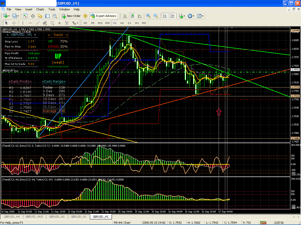Viewport: 301px width, 225px height.
Task: Switch chart to line chart mode
Action: tap(140, 16)
